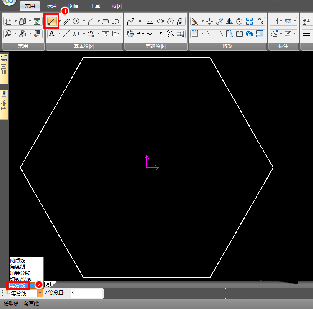Pick the top edge of the hexagon

pyautogui.click(x=146, y=58)
